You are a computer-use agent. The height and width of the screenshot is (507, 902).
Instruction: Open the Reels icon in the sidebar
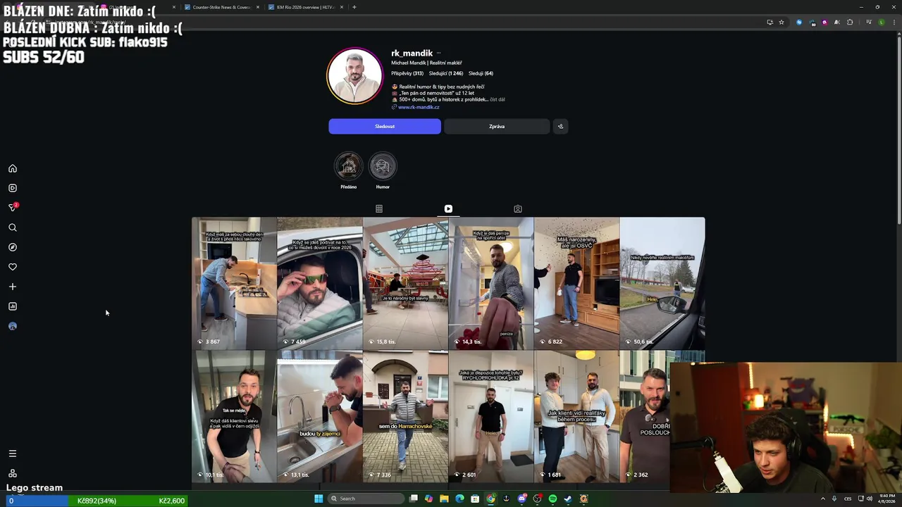tap(13, 188)
